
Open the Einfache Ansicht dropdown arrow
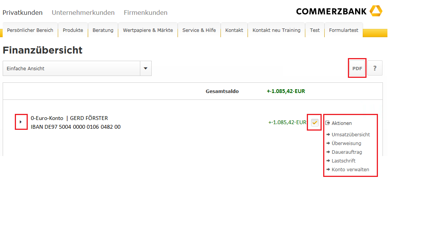tap(146, 68)
